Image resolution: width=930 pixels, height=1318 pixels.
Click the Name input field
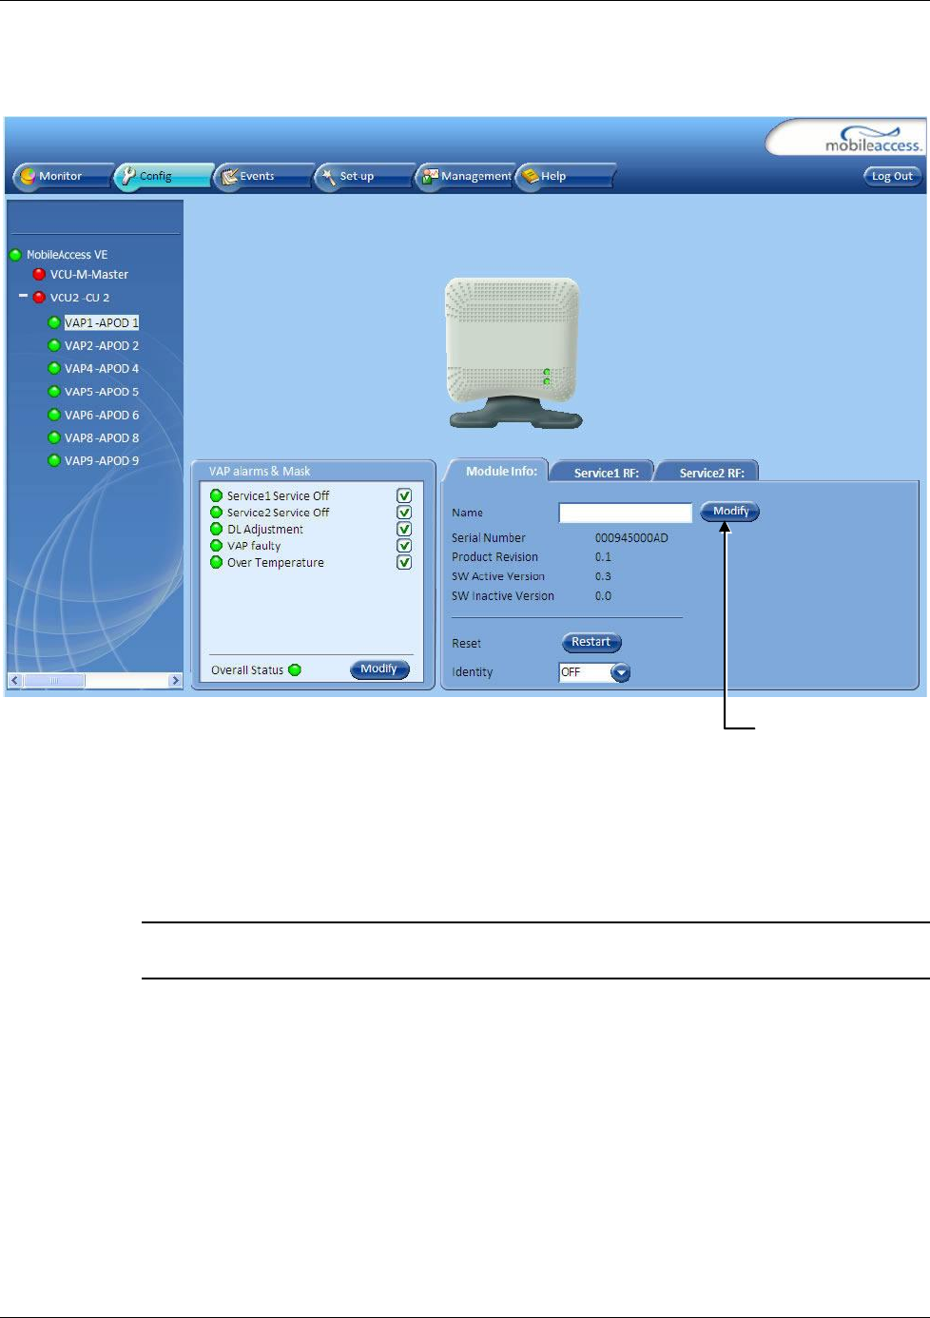[625, 513]
